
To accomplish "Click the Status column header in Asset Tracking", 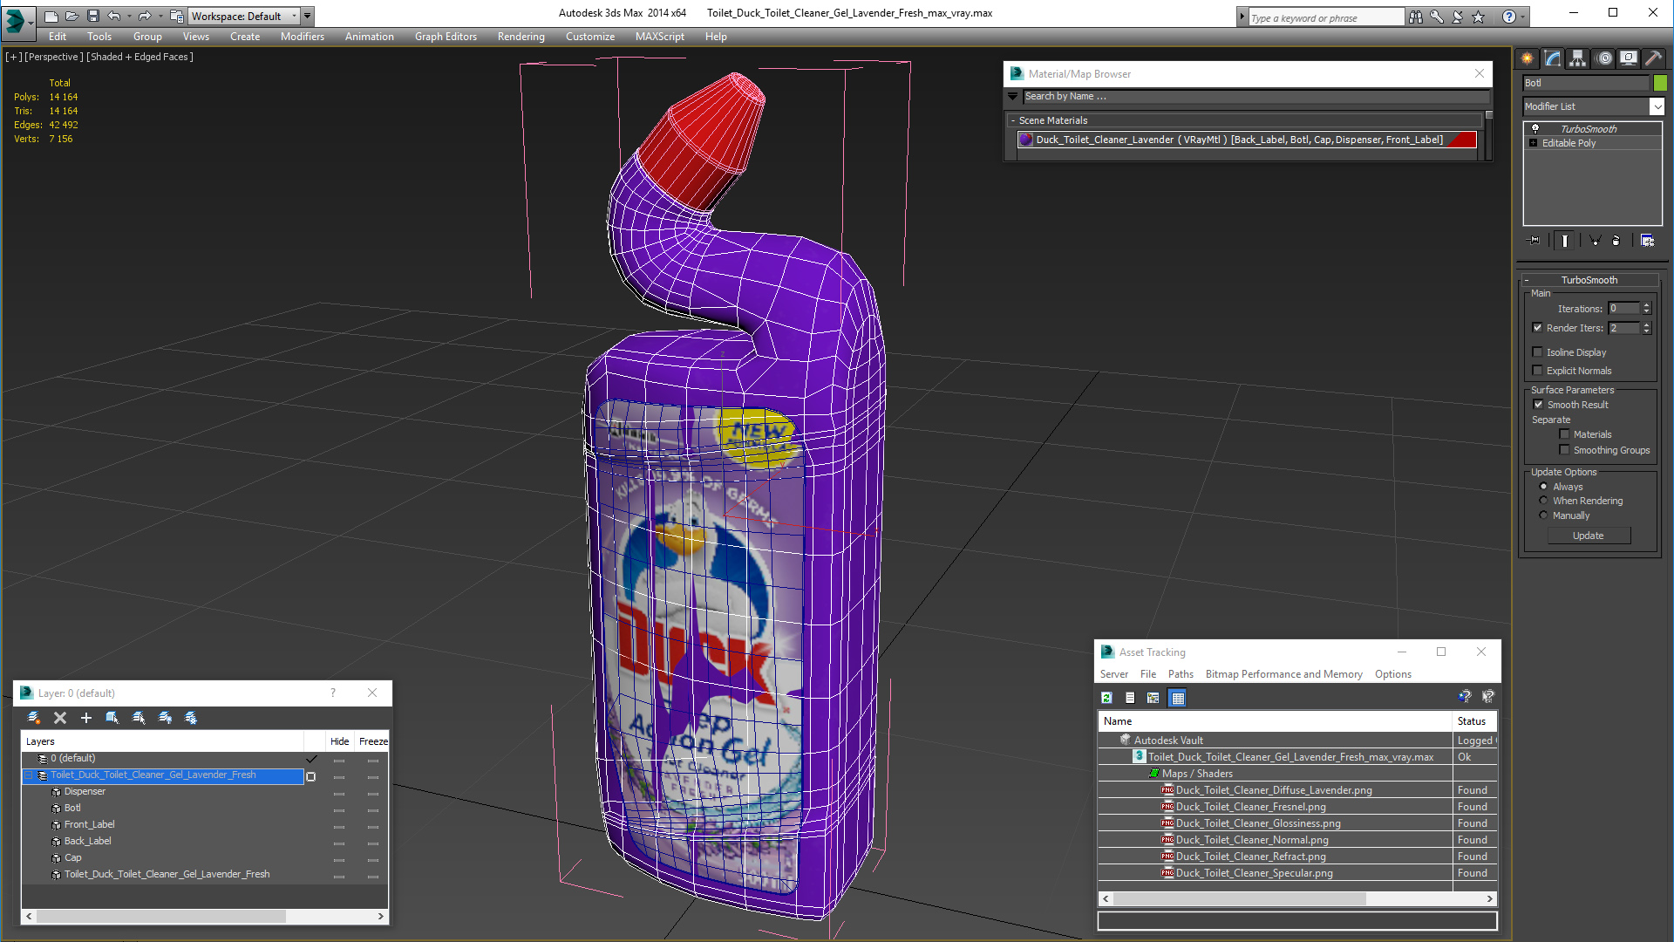I will (1473, 721).
